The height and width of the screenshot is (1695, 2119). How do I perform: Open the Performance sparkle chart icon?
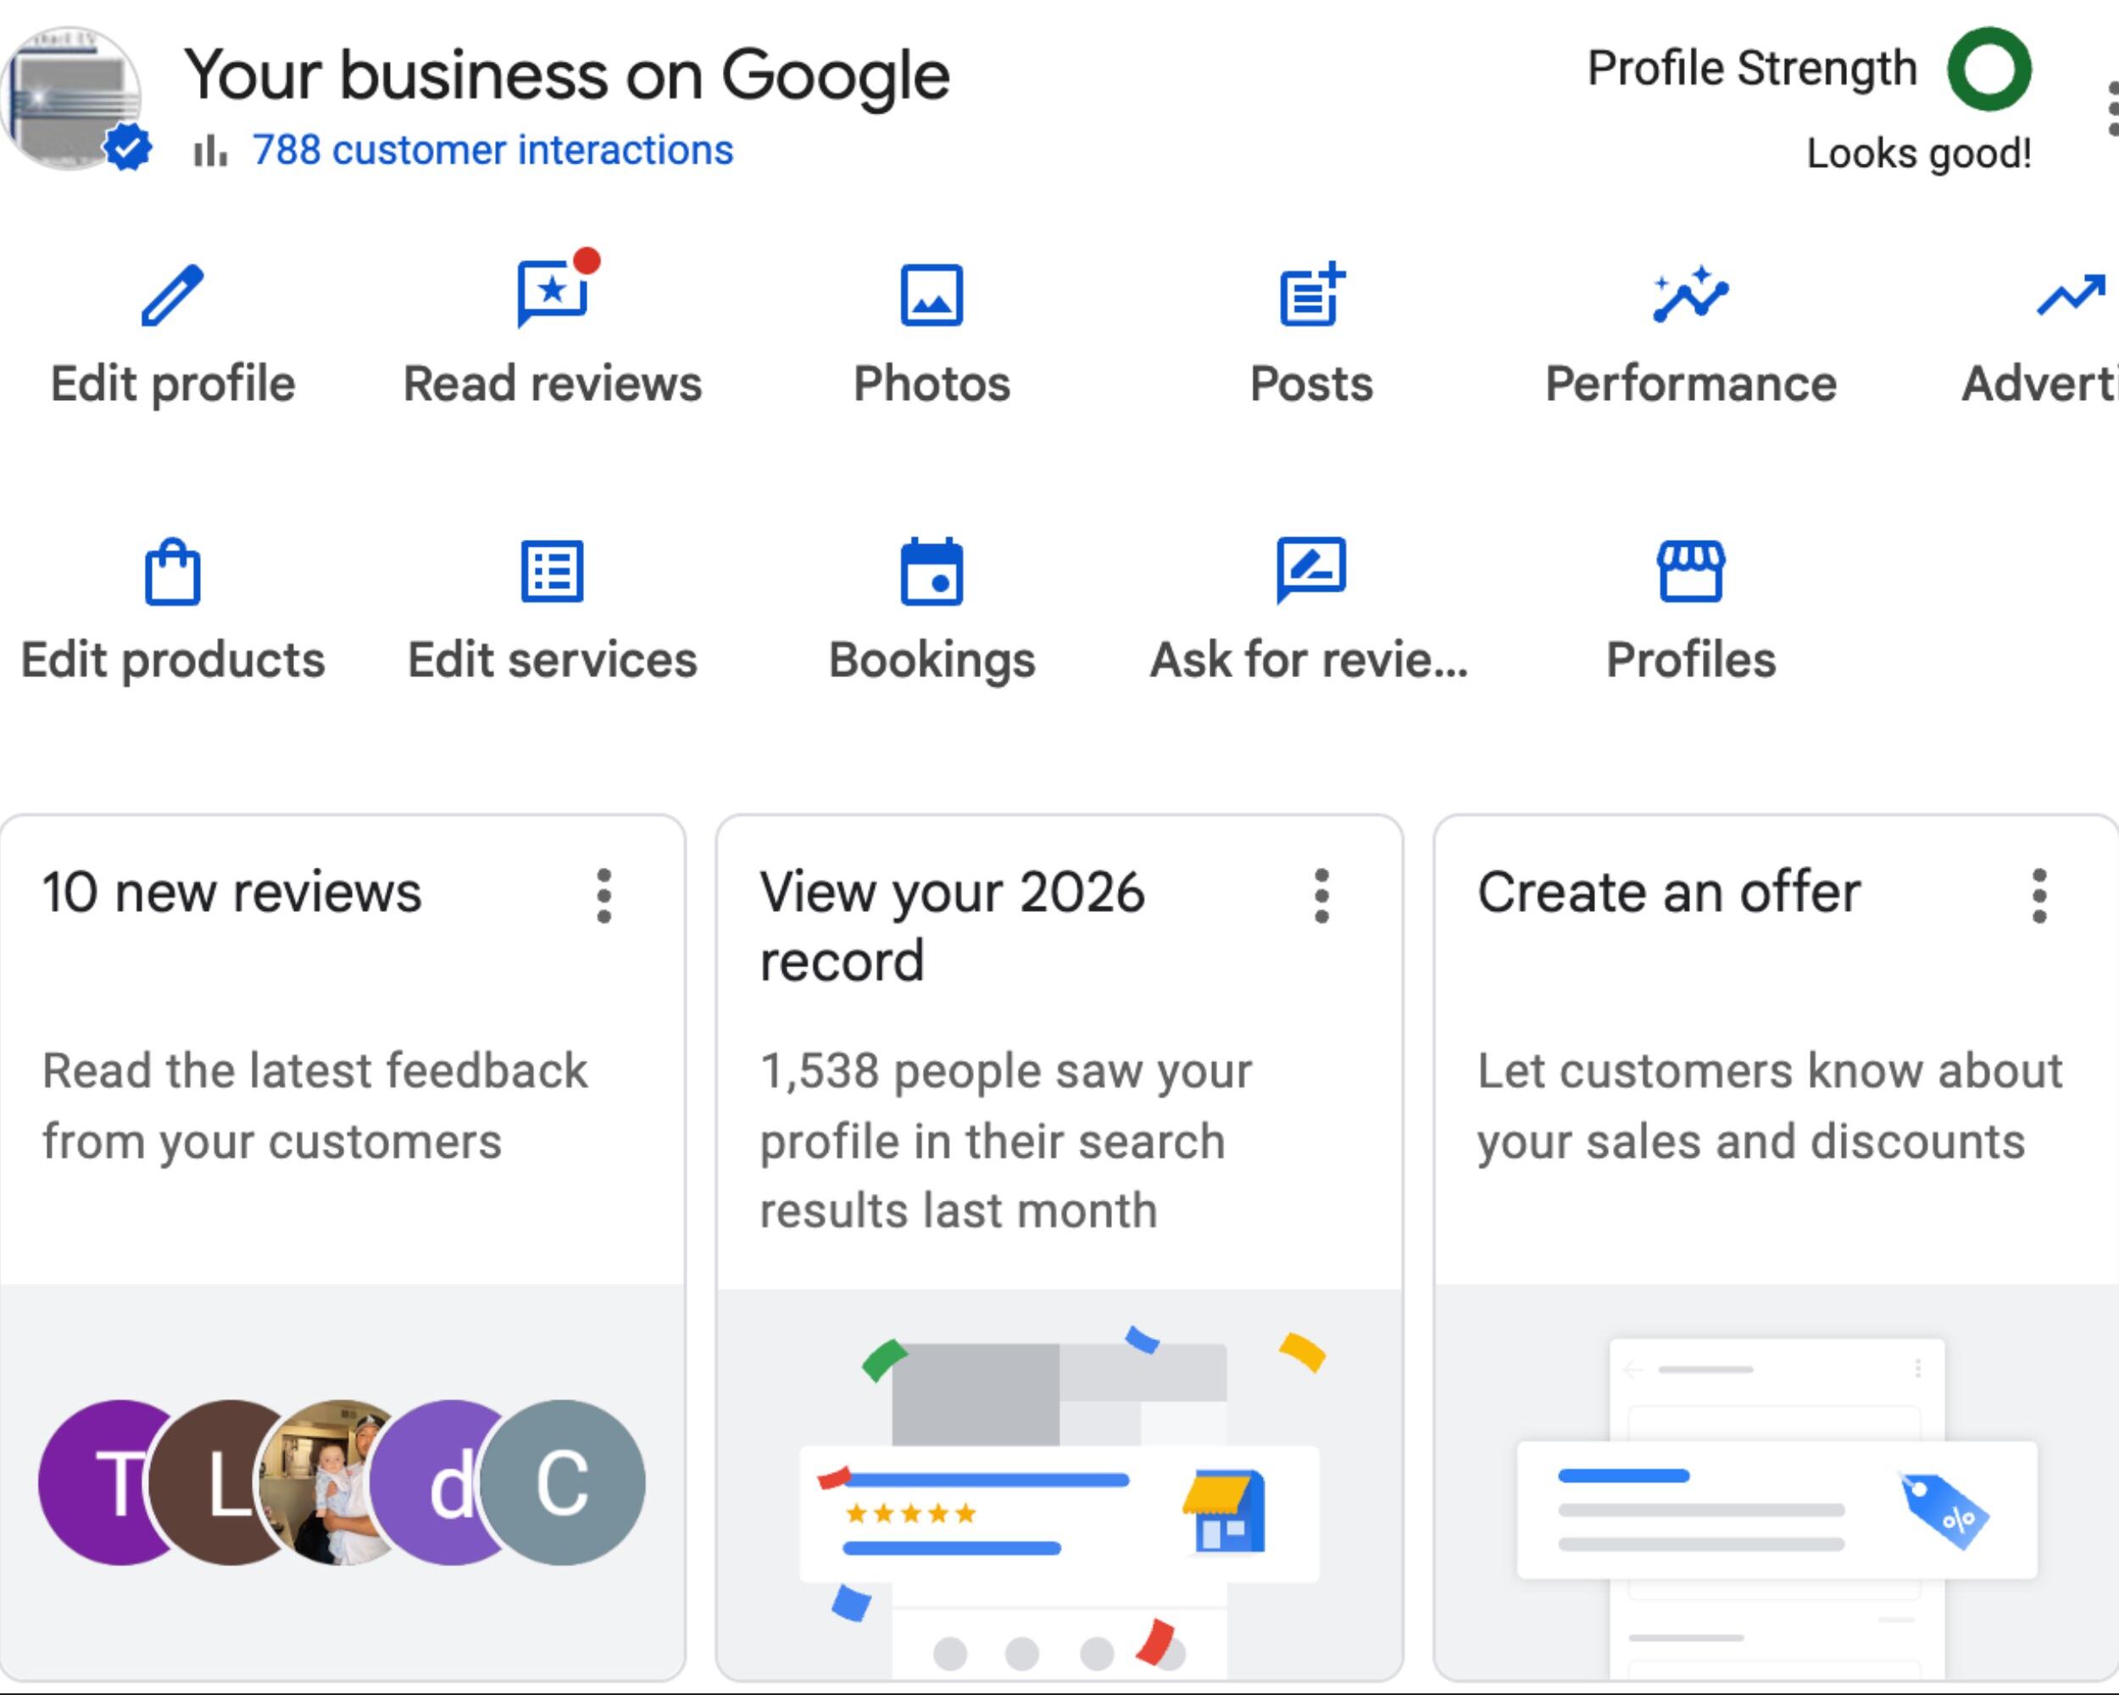point(1690,294)
